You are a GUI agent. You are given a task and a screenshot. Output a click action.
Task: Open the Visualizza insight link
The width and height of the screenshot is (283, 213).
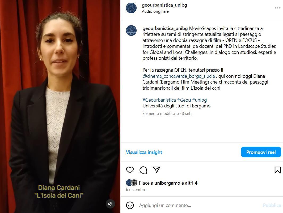coord(144,152)
